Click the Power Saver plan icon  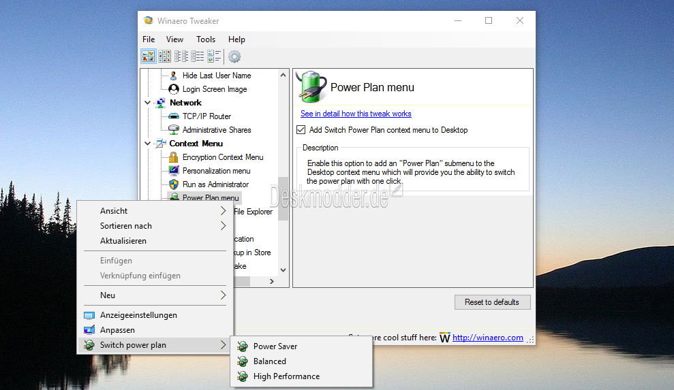tap(243, 346)
